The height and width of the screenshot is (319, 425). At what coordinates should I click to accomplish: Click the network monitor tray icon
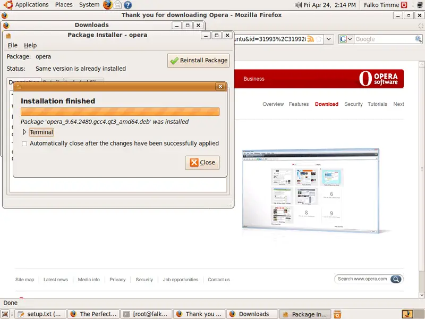pos(420,5)
